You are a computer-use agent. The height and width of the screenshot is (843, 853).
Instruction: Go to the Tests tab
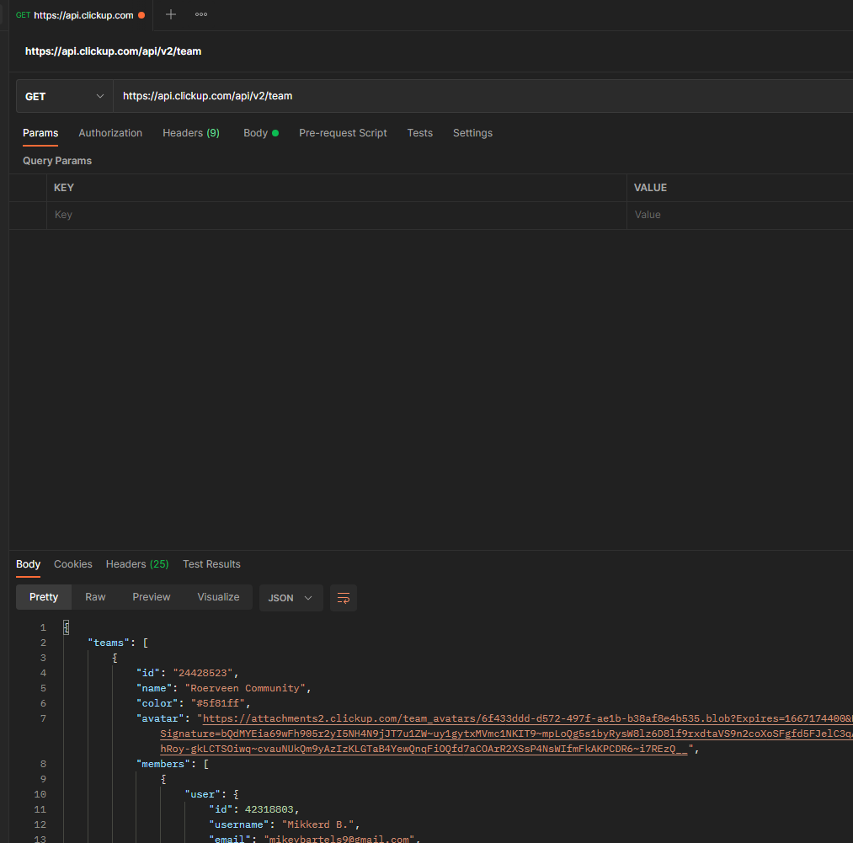[419, 133]
